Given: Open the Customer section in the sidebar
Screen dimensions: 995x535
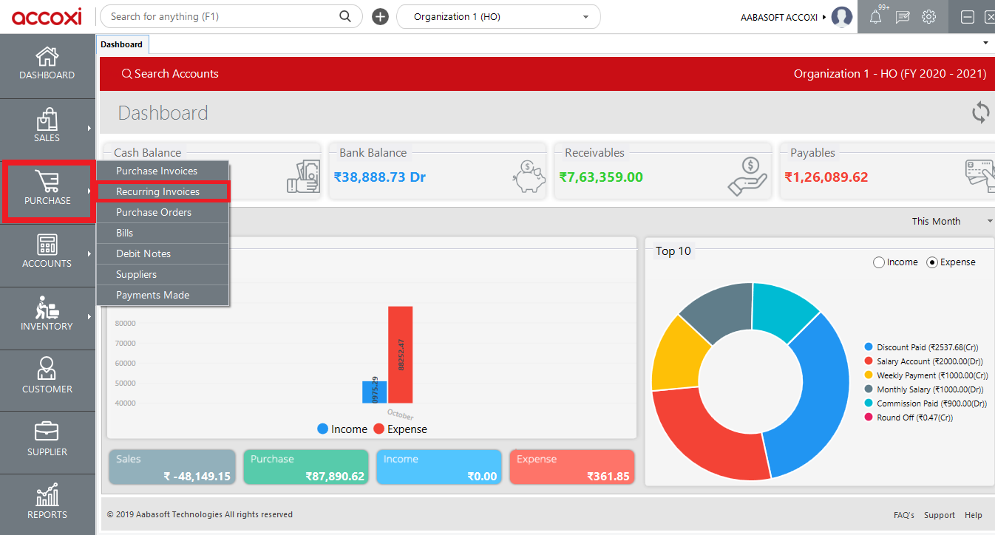Looking at the screenshot, I should [x=47, y=380].
